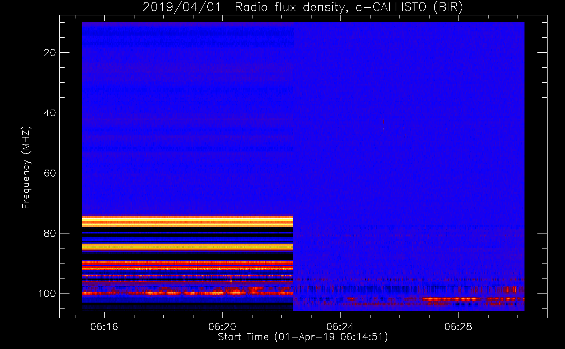Click the 06:20 time tick label
Screen dimensions: 565x349
(222, 327)
